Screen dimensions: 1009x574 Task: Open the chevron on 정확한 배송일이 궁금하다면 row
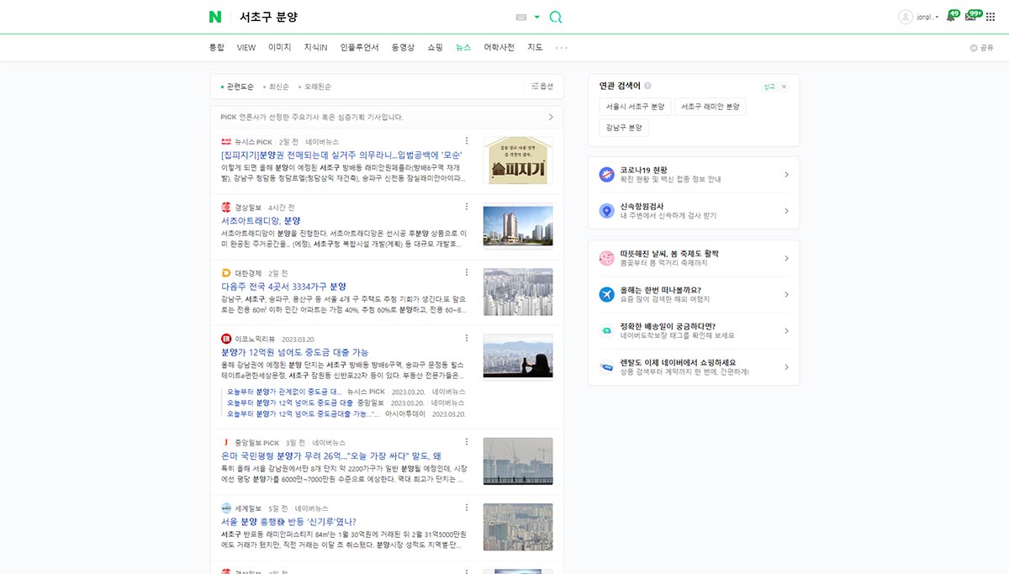tap(786, 331)
